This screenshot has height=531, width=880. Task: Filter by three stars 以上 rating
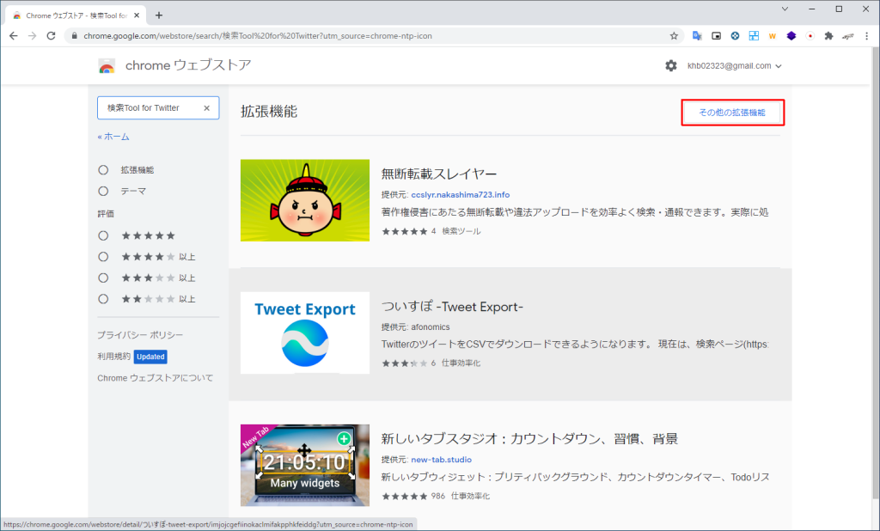[x=103, y=278]
